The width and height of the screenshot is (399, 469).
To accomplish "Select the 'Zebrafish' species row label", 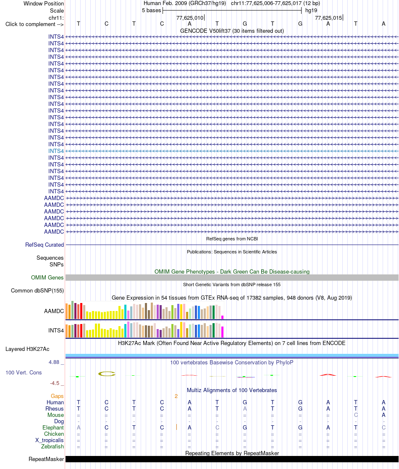I will (52, 447).
